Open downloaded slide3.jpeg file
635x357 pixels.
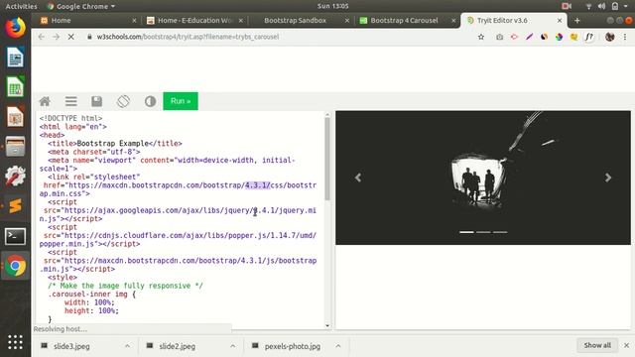point(71,346)
